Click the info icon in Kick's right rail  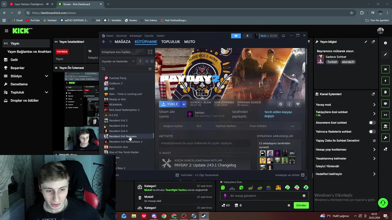pyautogui.click(x=385, y=43)
